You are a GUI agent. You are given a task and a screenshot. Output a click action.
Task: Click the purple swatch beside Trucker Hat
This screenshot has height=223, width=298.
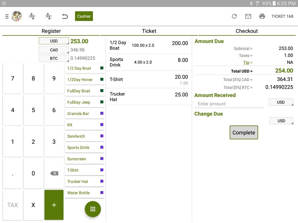coord(101,181)
